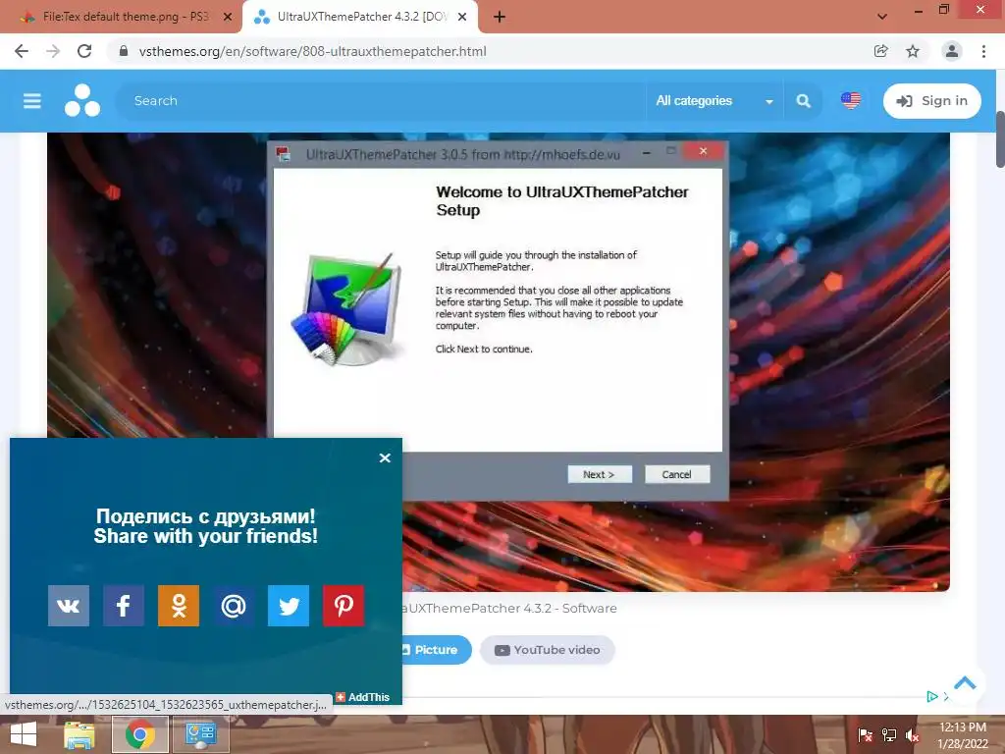1005x754 pixels.
Task: Click the address bar URL
Action: [312, 51]
